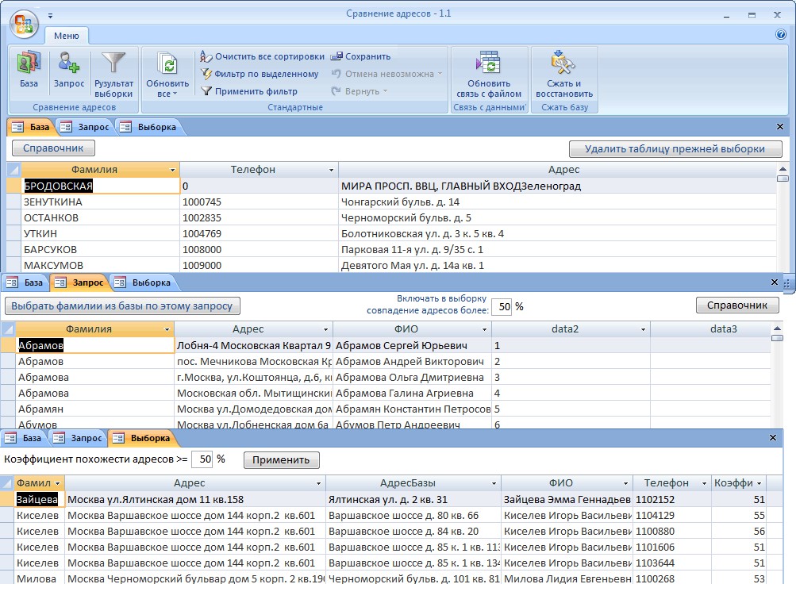Click the Применить button for similarity coefficient

[281, 459]
